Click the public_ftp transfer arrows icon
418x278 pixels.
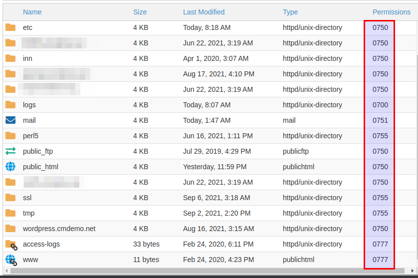(x=10, y=151)
